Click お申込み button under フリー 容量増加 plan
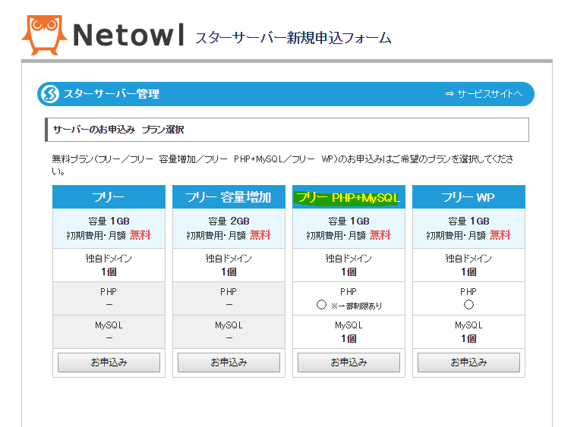The image size is (574, 427). pyautogui.click(x=229, y=363)
